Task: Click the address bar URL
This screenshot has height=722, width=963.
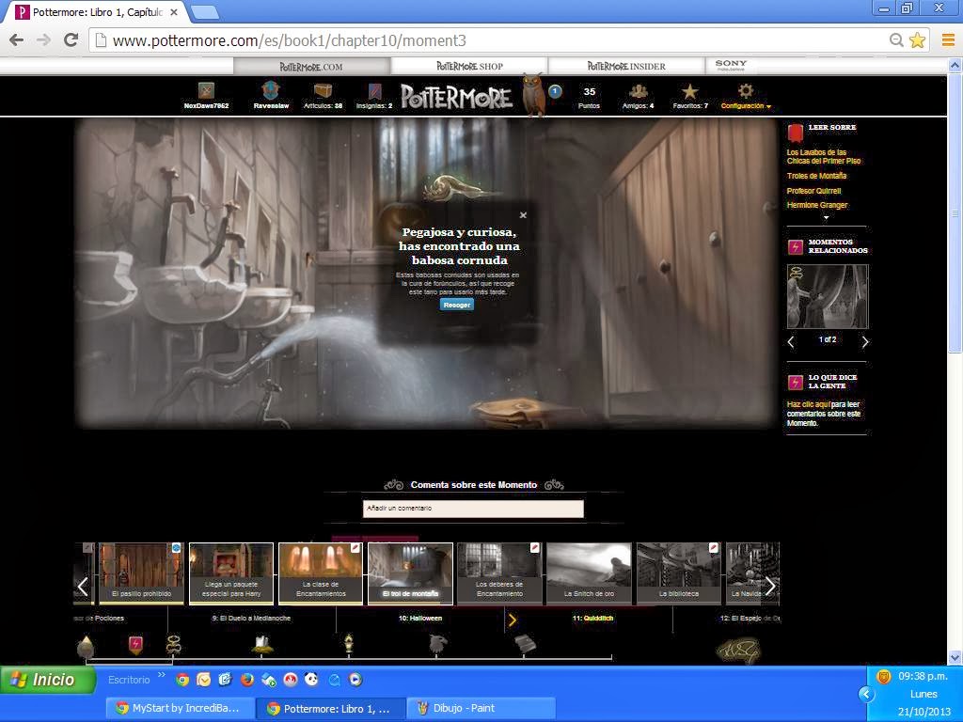Action: point(290,40)
